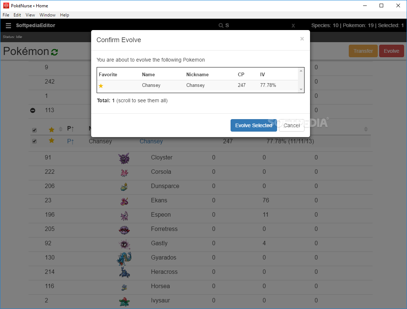Open the View menu
The width and height of the screenshot is (407, 309).
click(x=30, y=15)
